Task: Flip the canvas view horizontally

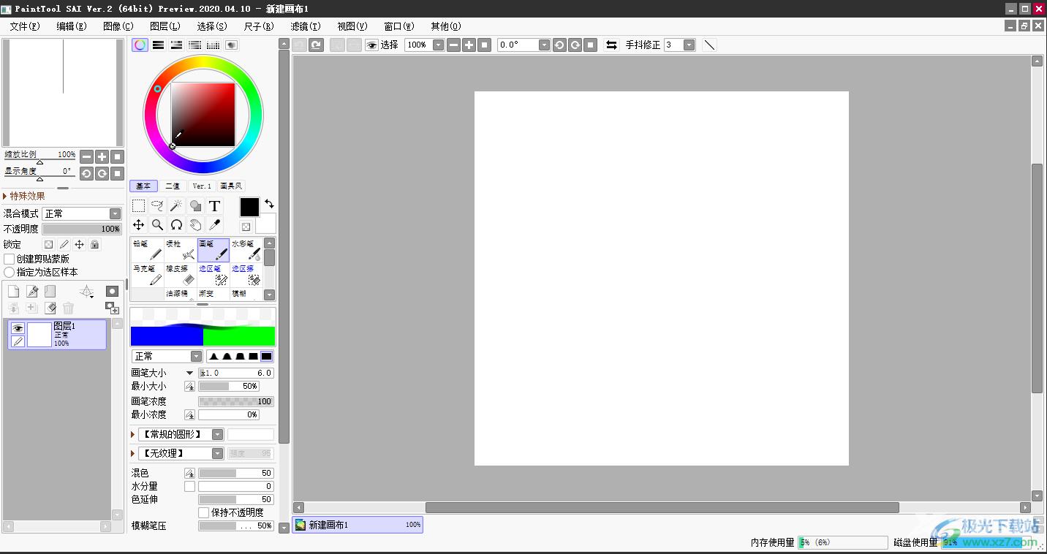Action: coord(611,45)
